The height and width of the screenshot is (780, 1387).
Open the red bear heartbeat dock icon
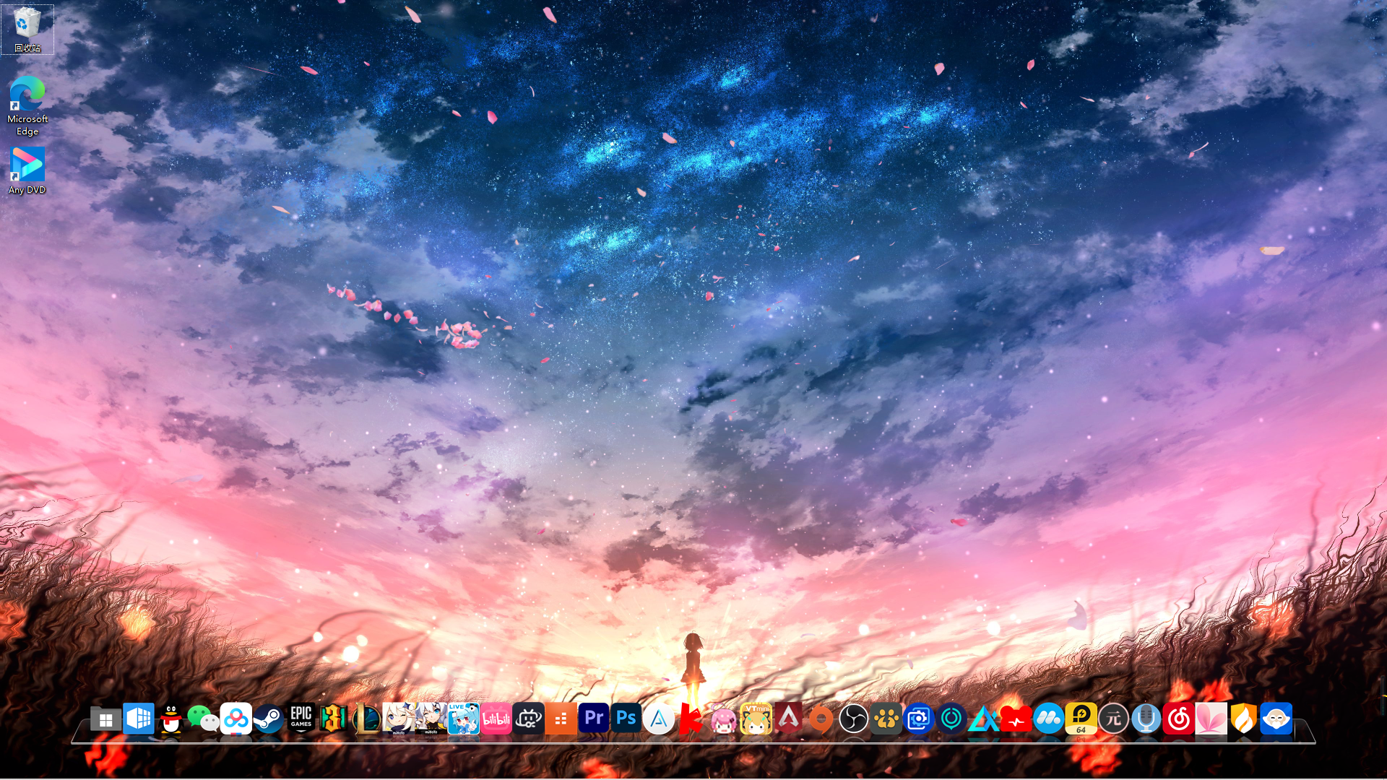[x=1016, y=719]
